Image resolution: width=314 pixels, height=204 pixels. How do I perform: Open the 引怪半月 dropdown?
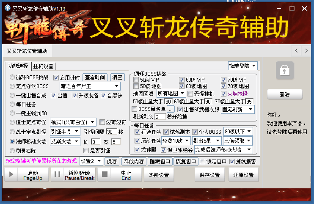[65, 132]
